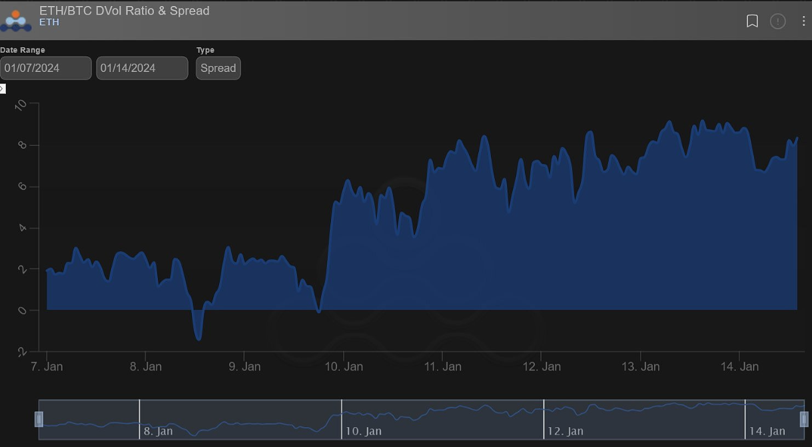
Task: Open the exclamation info icon
Action: click(x=777, y=21)
